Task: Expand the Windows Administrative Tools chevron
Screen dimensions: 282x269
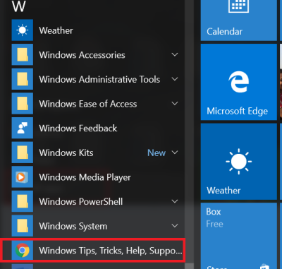Action: [x=175, y=79]
